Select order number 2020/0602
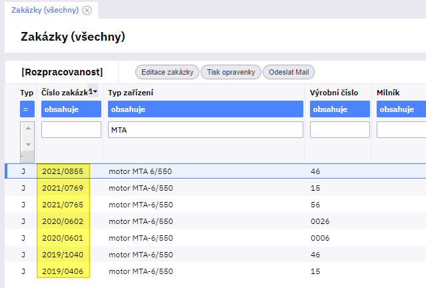The width and height of the screenshot is (426, 288). (63, 221)
